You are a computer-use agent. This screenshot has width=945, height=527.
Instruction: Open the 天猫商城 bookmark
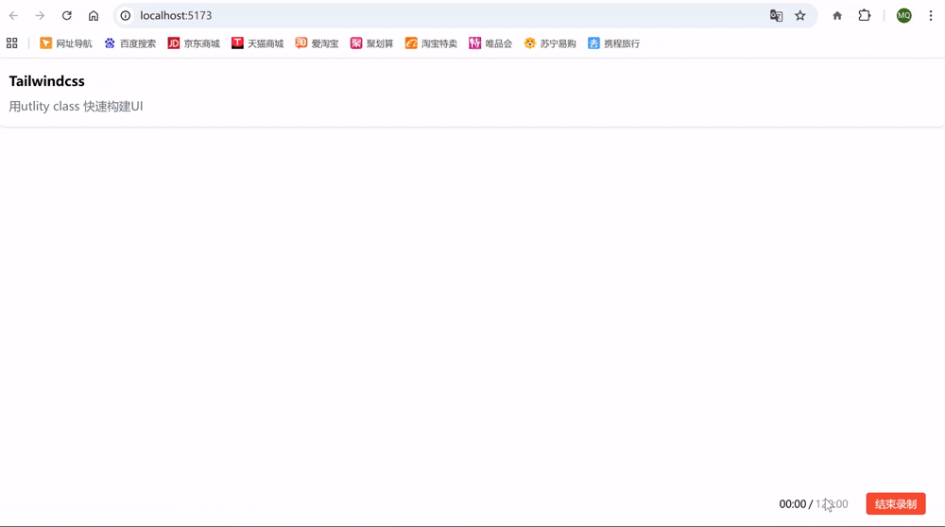tap(257, 43)
